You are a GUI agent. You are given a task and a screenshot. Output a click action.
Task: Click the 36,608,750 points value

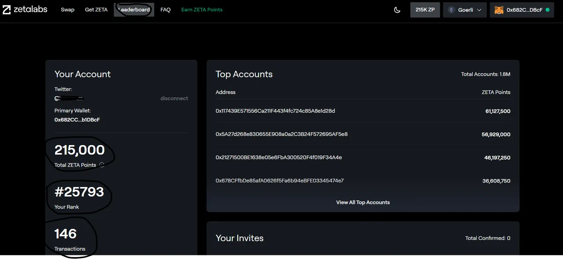click(x=497, y=181)
